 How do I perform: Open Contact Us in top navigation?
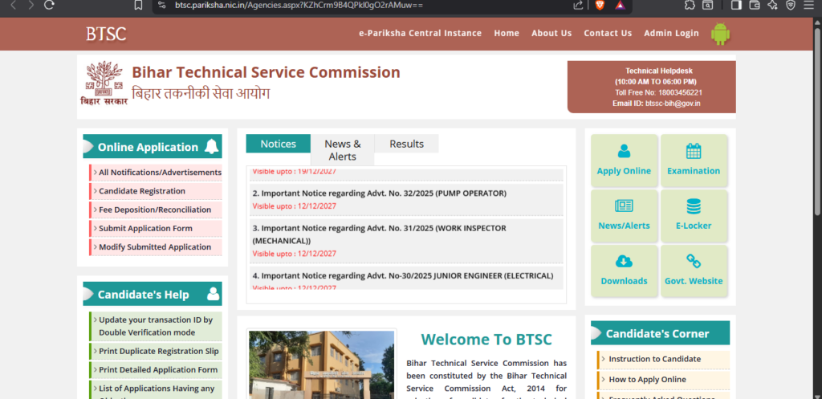point(608,33)
